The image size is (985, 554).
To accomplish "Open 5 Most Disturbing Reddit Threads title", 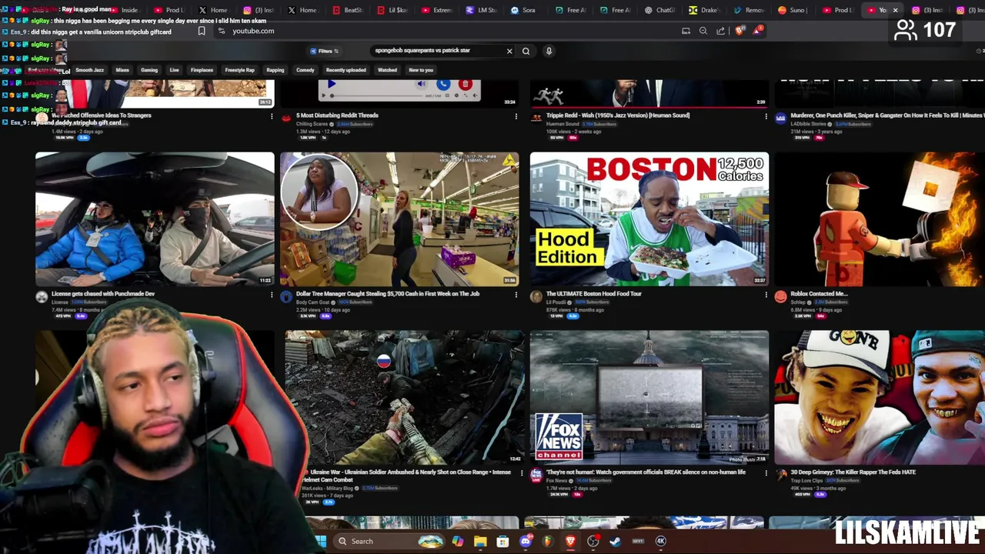I will click(x=337, y=115).
